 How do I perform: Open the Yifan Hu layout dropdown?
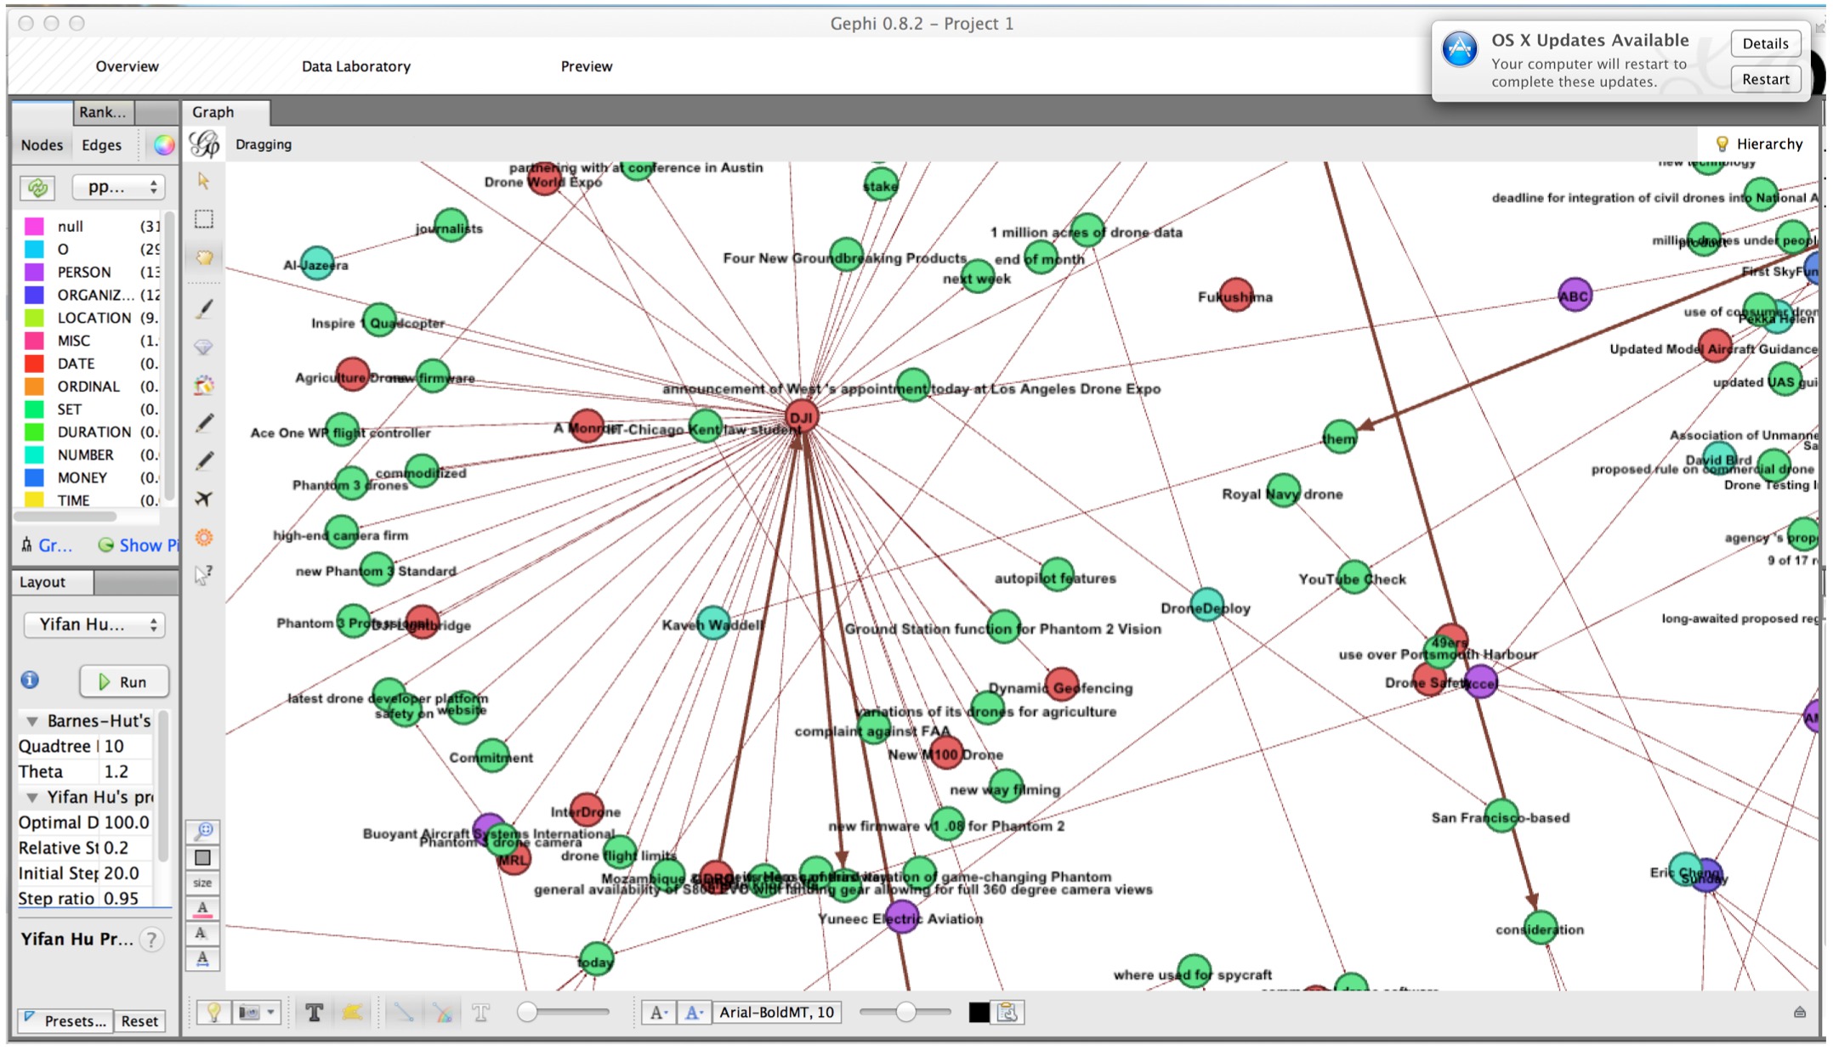(94, 624)
